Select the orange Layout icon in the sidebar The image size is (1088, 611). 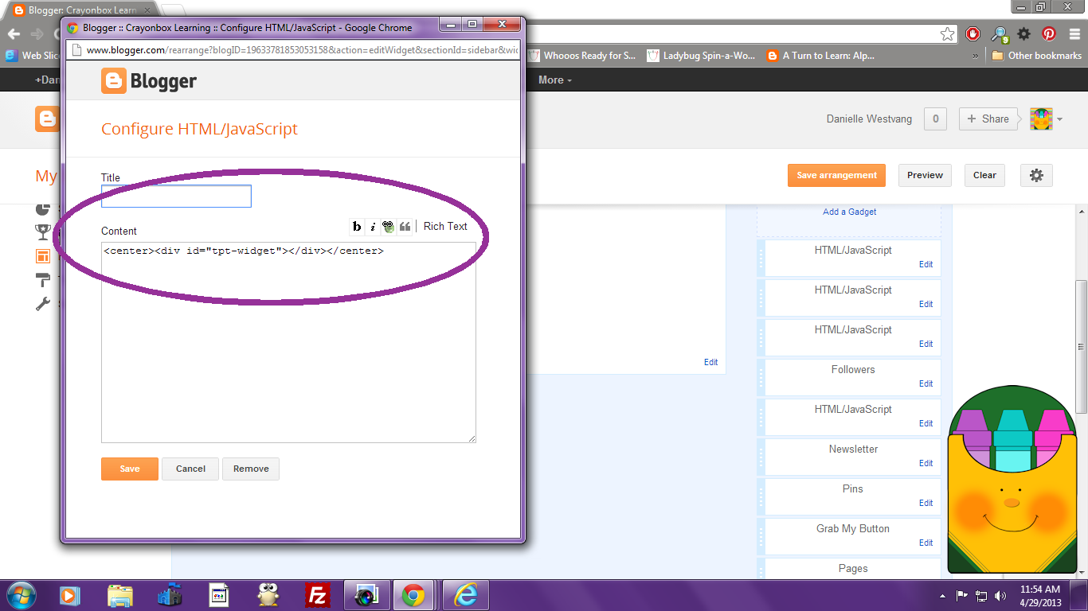click(44, 256)
